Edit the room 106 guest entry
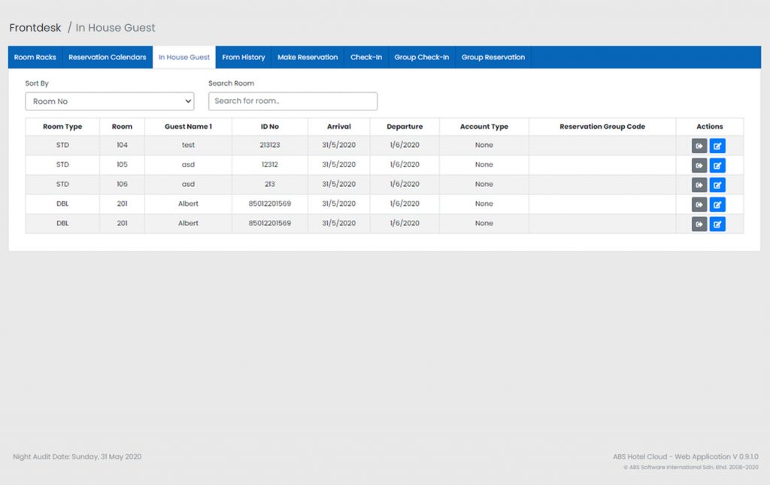Screen dimensions: 770x485 pyautogui.click(x=717, y=185)
